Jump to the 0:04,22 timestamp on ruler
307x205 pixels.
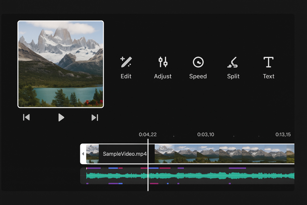tap(148, 135)
